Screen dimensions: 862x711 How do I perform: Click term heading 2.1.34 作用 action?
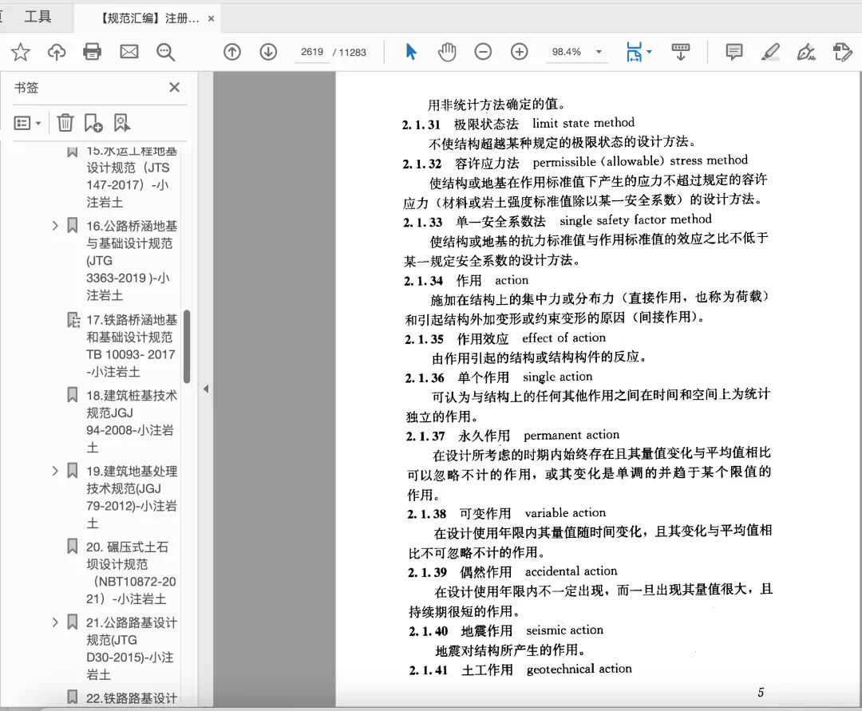click(466, 281)
